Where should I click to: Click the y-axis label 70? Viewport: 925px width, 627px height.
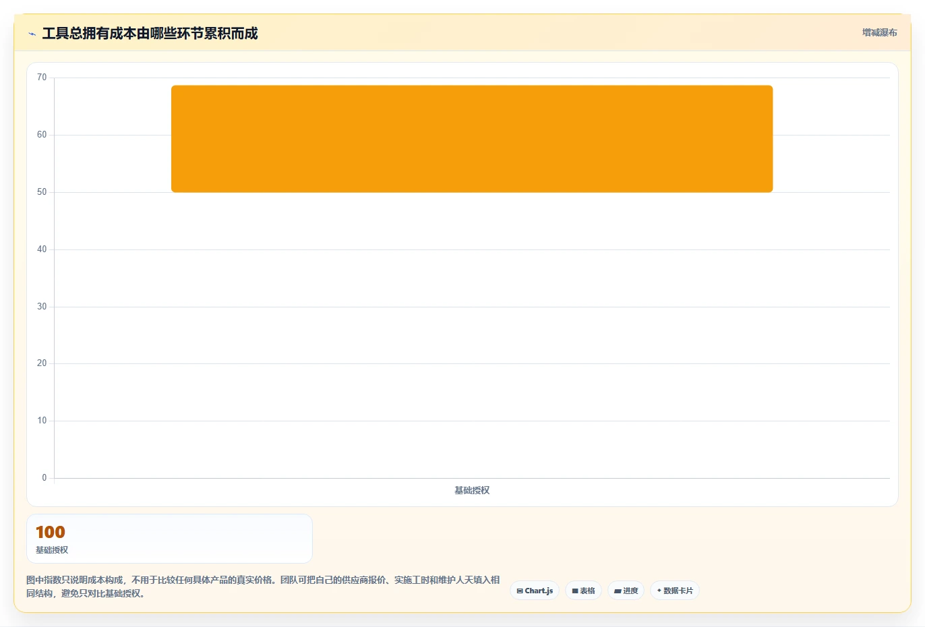42,78
